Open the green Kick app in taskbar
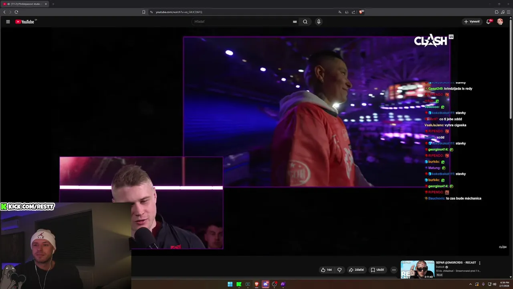Viewport: 513px width, 289px height. 239,284
